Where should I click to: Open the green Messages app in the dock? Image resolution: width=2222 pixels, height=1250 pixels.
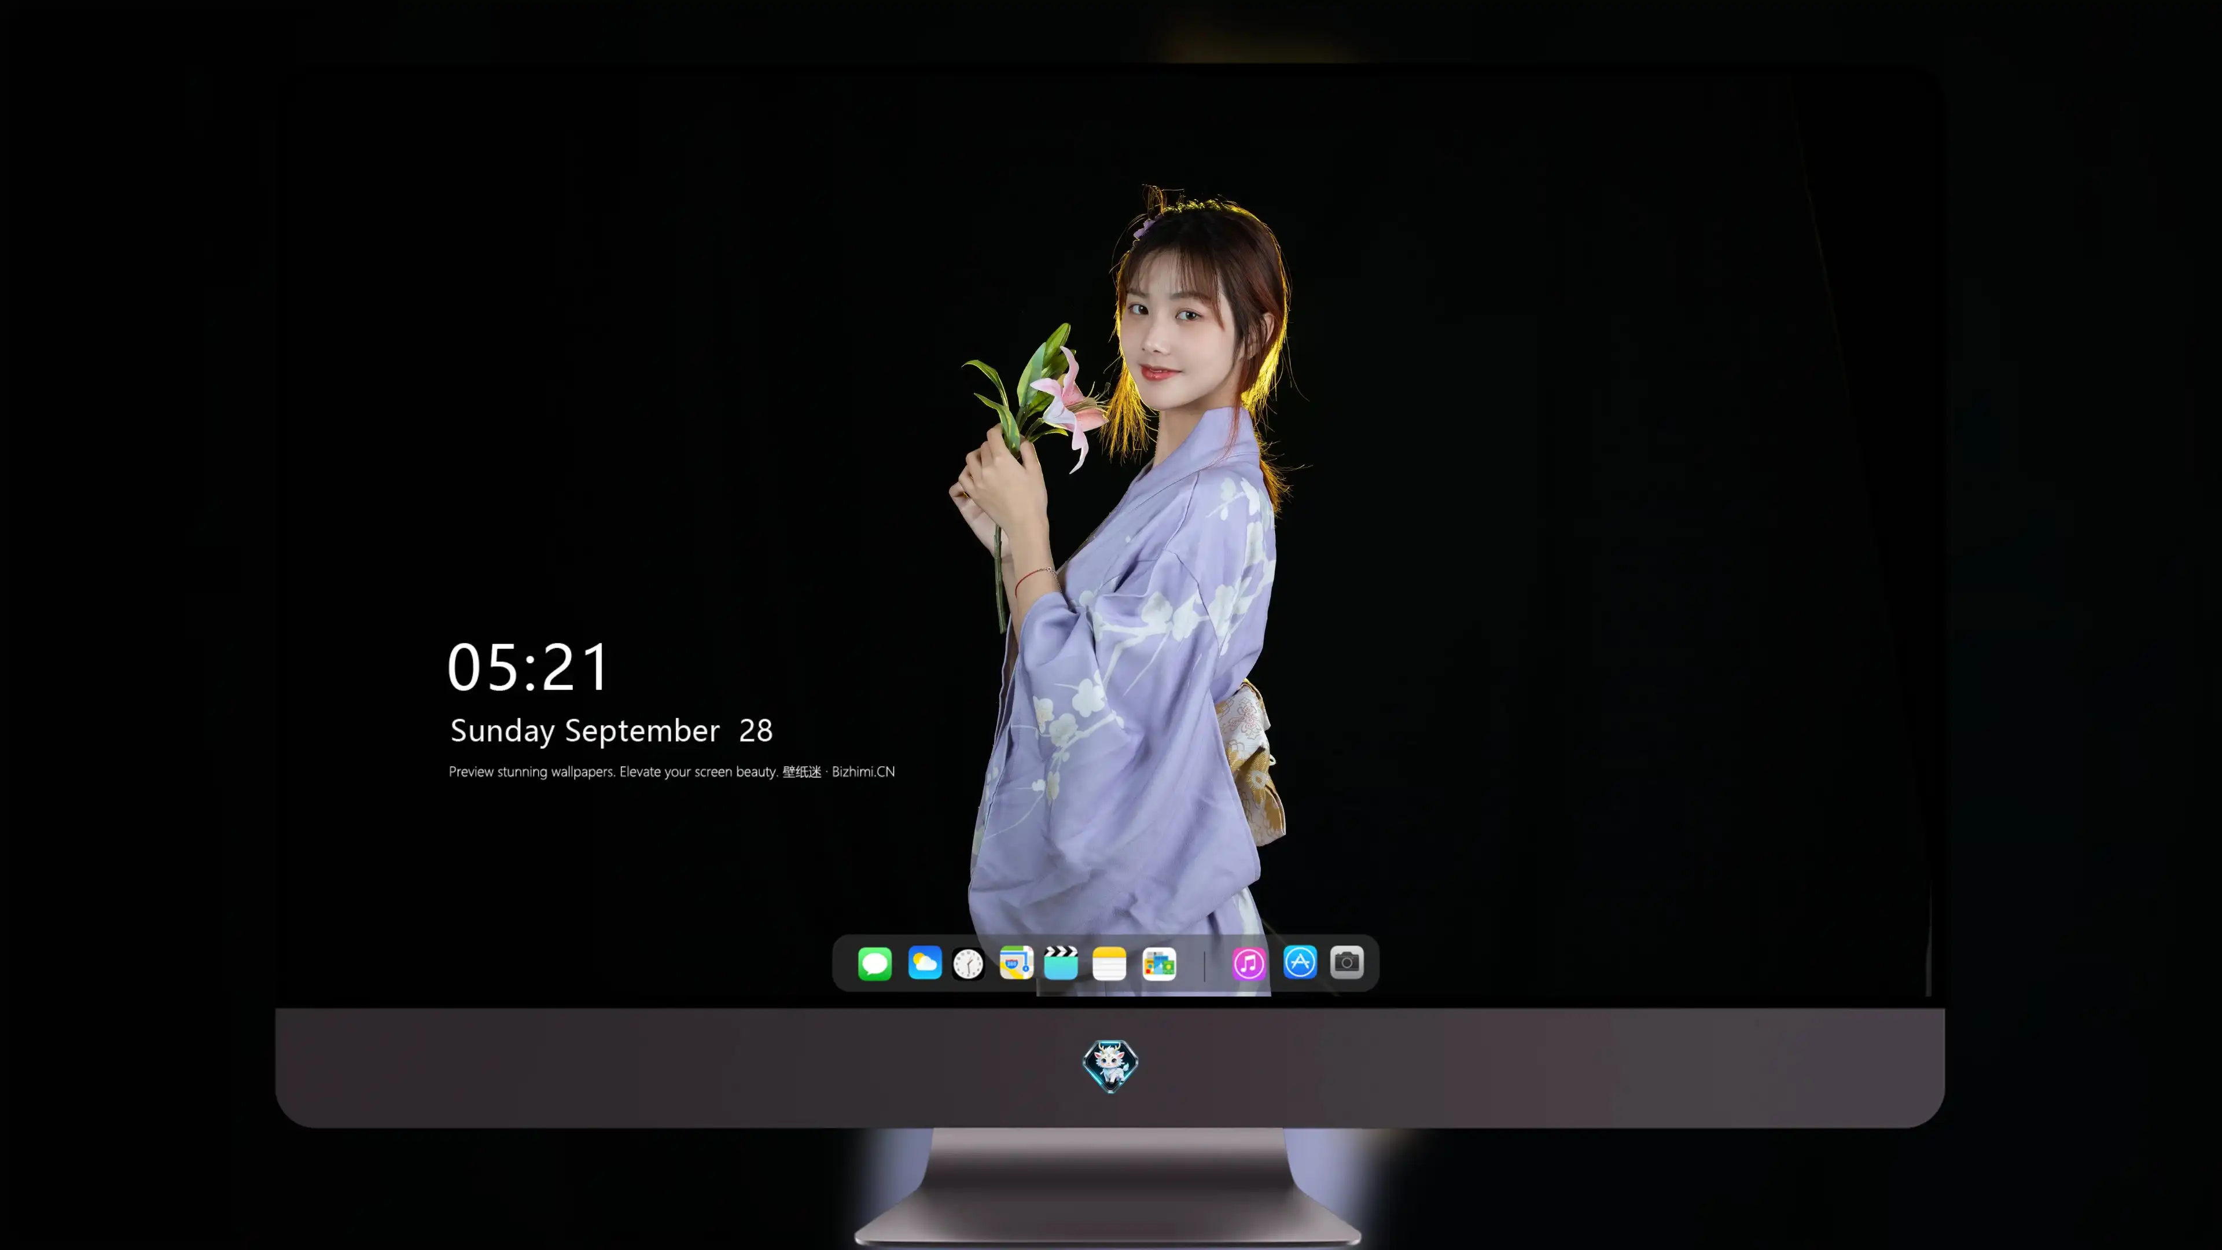click(x=875, y=964)
